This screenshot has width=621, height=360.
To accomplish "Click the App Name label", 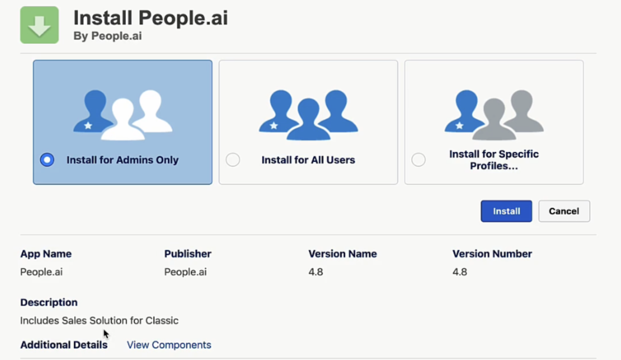I will coord(46,254).
